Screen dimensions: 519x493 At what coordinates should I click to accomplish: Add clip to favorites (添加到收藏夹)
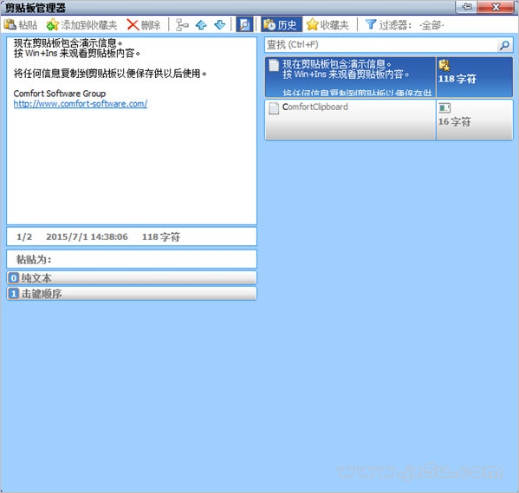click(x=81, y=25)
